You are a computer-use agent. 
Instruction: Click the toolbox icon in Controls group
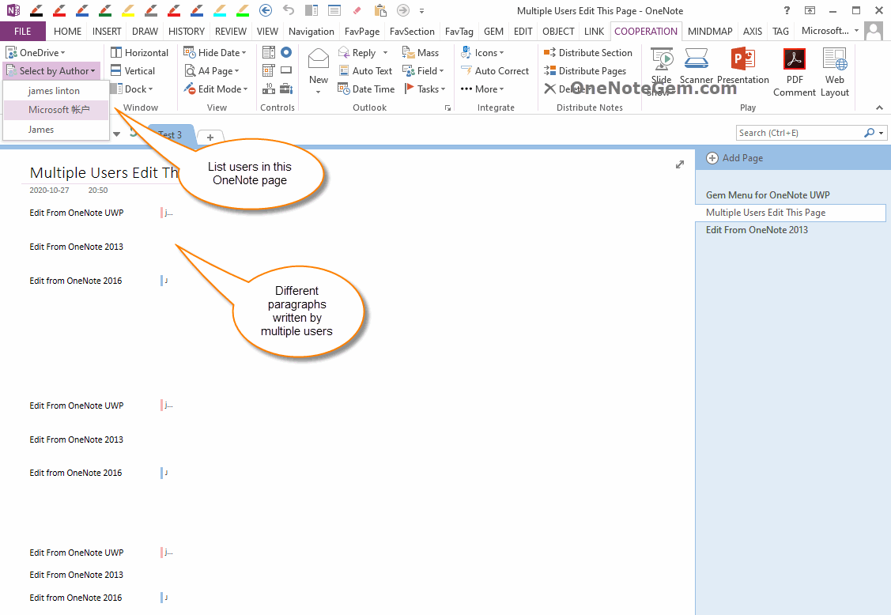[x=286, y=89]
